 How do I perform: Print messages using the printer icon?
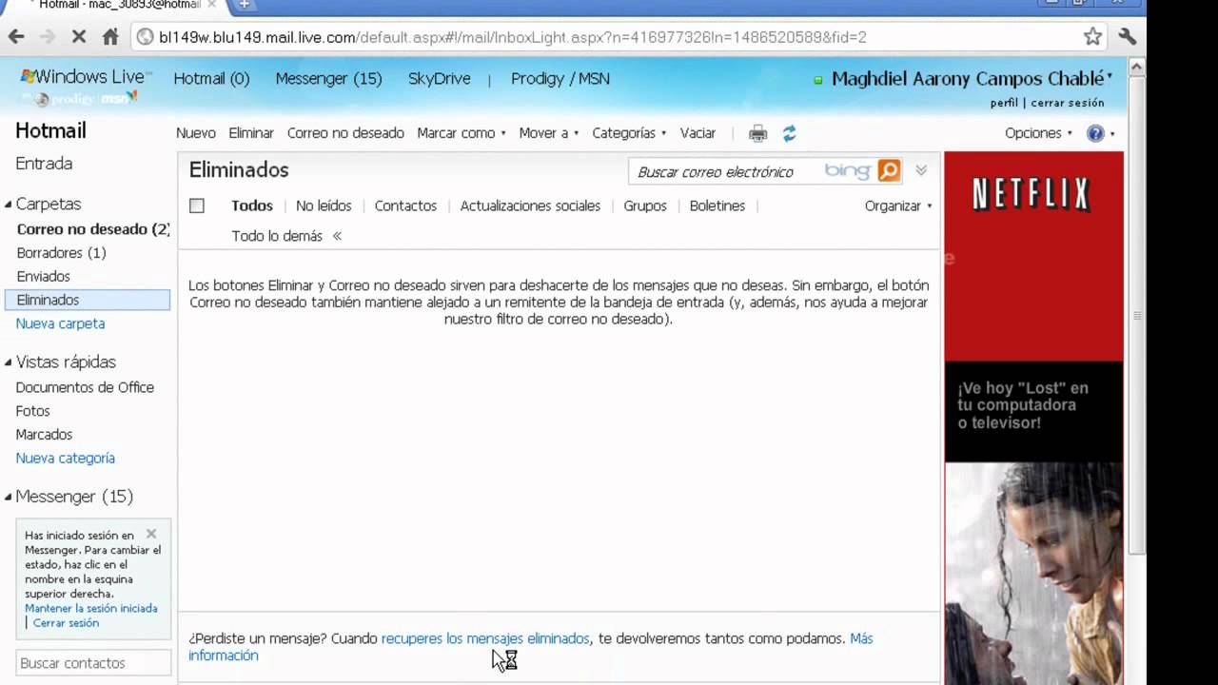tap(757, 134)
